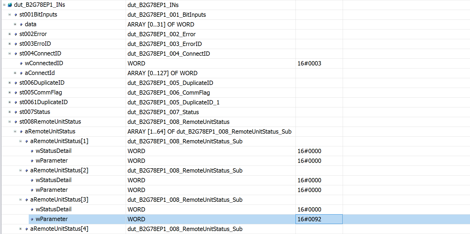Viewport: 470px width, 234px height.
Task: Click the icon next to aConnectId
Action: (x=21, y=73)
